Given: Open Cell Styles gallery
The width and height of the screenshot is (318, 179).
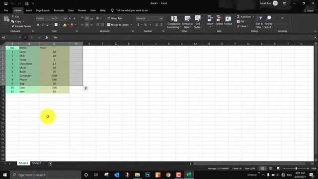Looking at the screenshot, I should click(198, 22).
